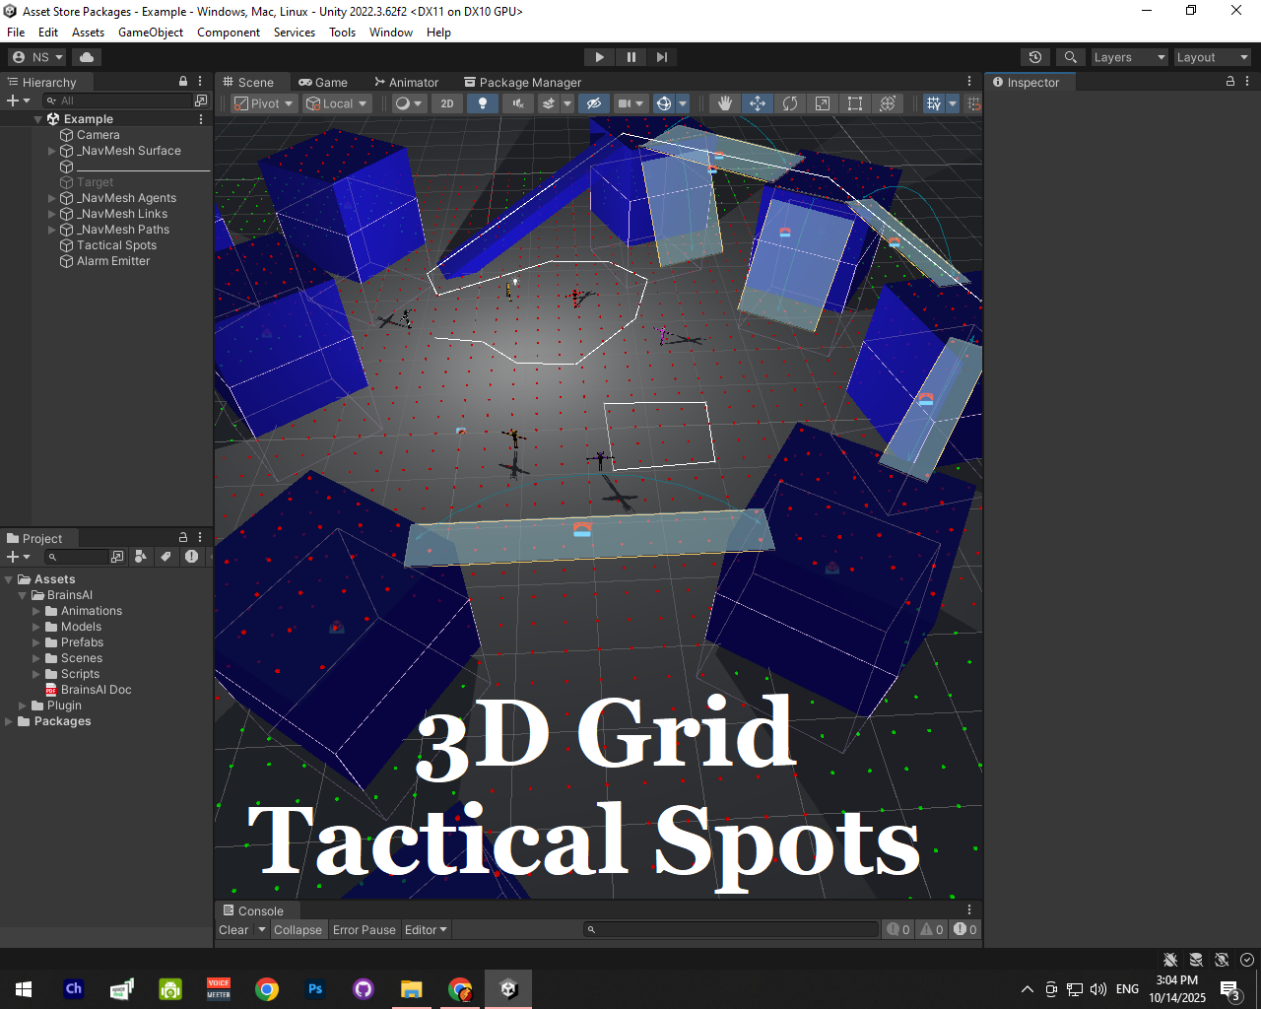
Task: Open Unity cloud services icon
Action: [87, 57]
